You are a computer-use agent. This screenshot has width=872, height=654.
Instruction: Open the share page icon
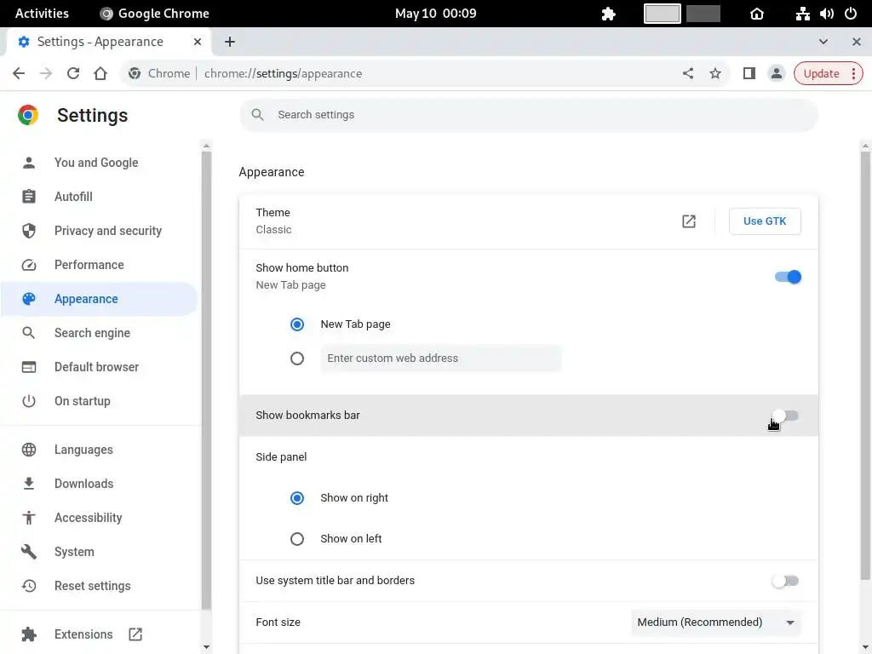pyautogui.click(x=688, y=73)
